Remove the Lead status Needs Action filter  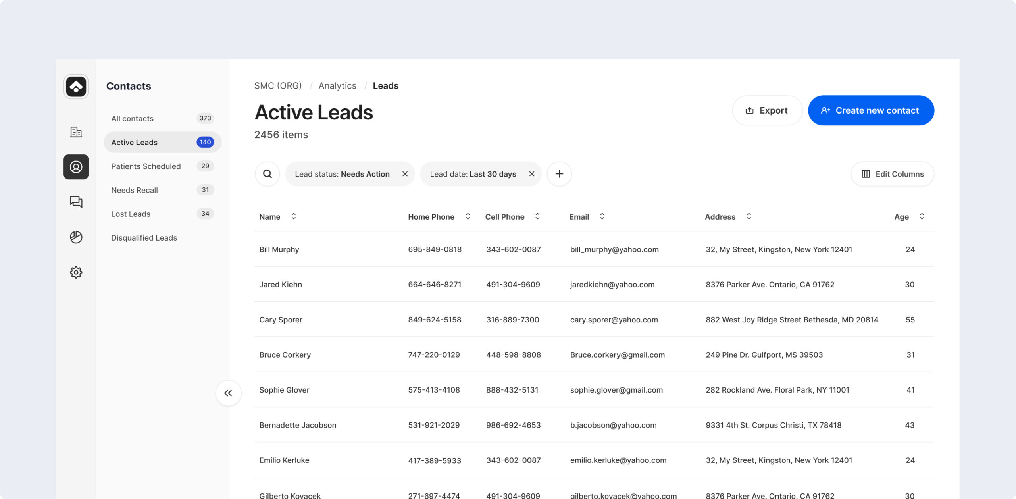[x=405, y=174]
